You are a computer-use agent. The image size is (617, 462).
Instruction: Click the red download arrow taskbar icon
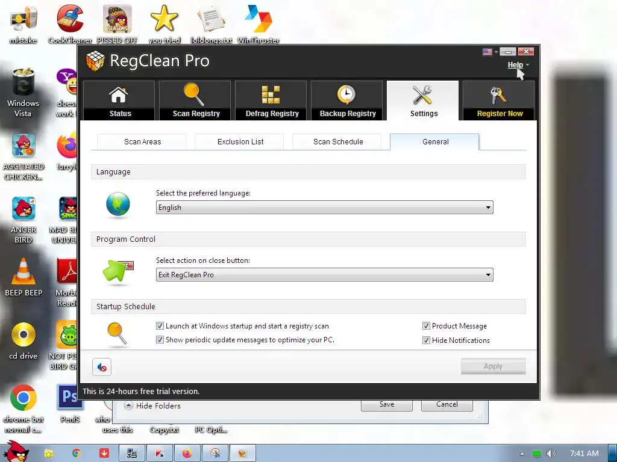click(x=104, y=454)
